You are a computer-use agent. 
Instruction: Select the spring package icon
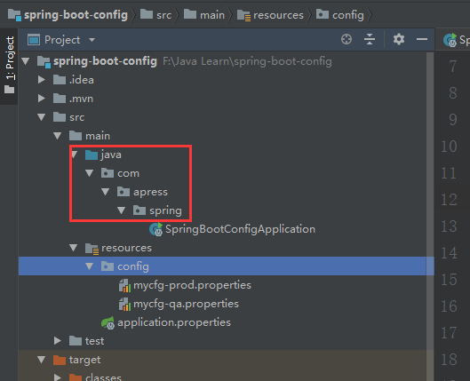tap(139, 210)
